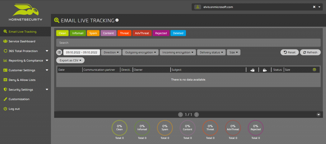This screenshot has height=144, width=326.
Task: Click the Threat 0% statistics circle
Action: [x=210, y=128]
